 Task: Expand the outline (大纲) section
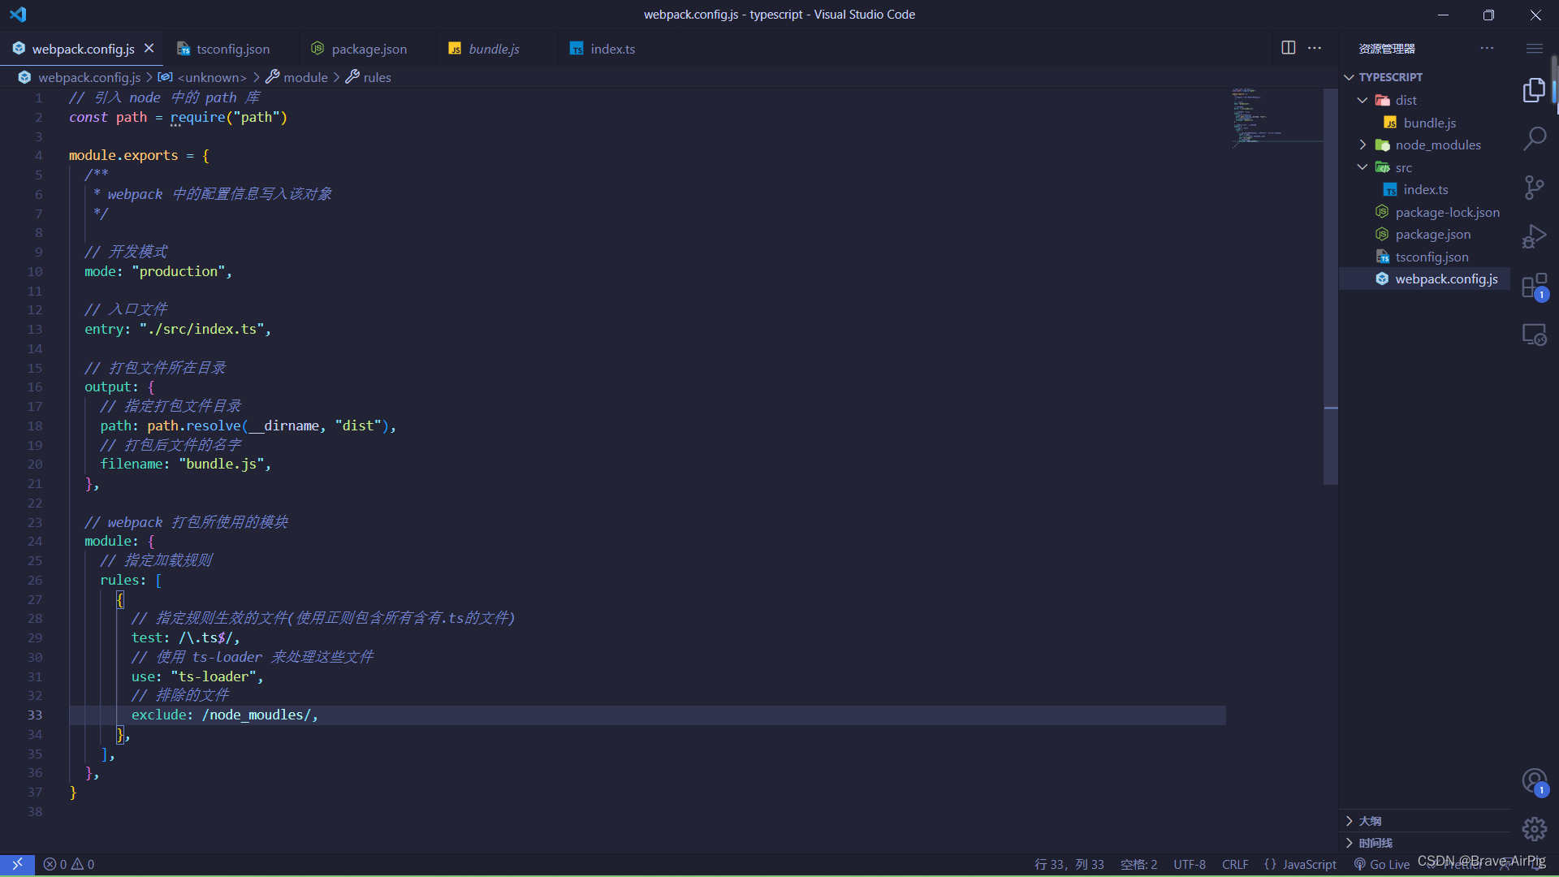click(x=1424, y=821)
